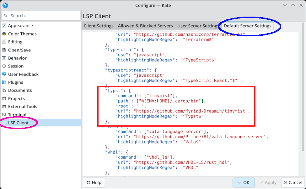Click the vertical scrollbar beside the server settings
306x189 pixels.
click(x=303, y=87)
